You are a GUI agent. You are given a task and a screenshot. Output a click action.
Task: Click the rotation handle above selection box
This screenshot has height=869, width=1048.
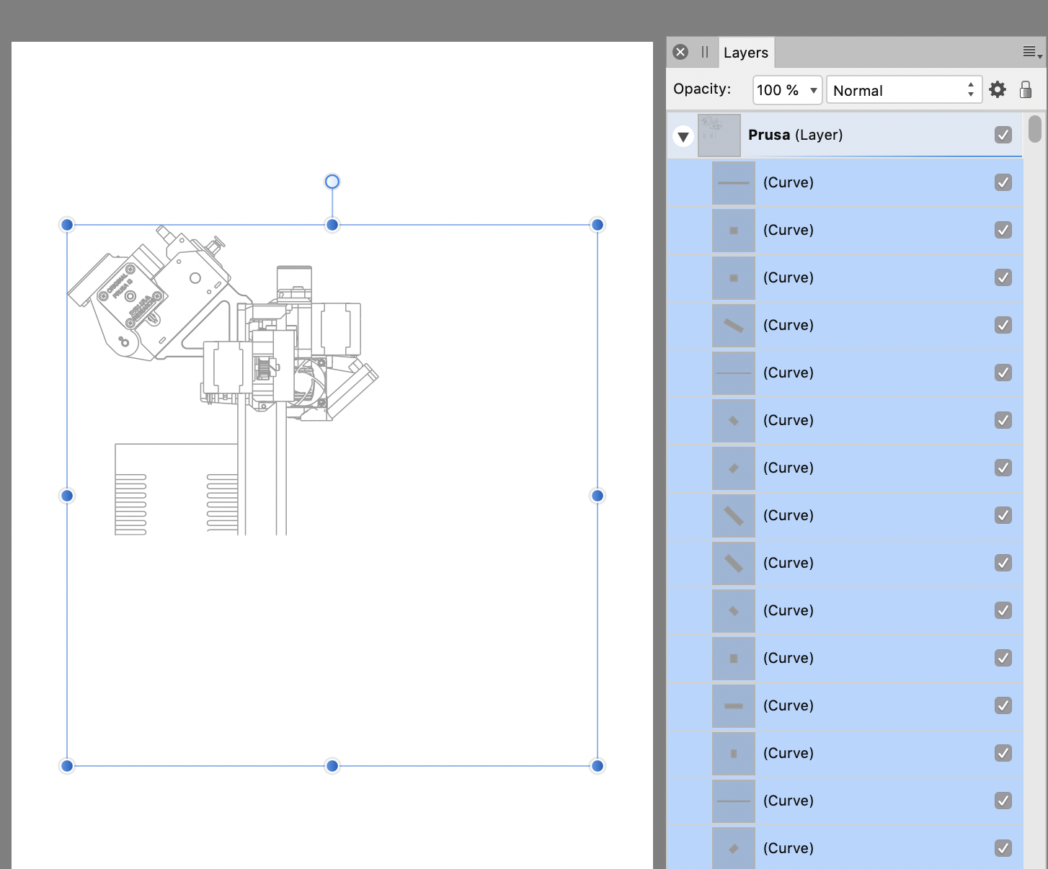pos(332,182)
